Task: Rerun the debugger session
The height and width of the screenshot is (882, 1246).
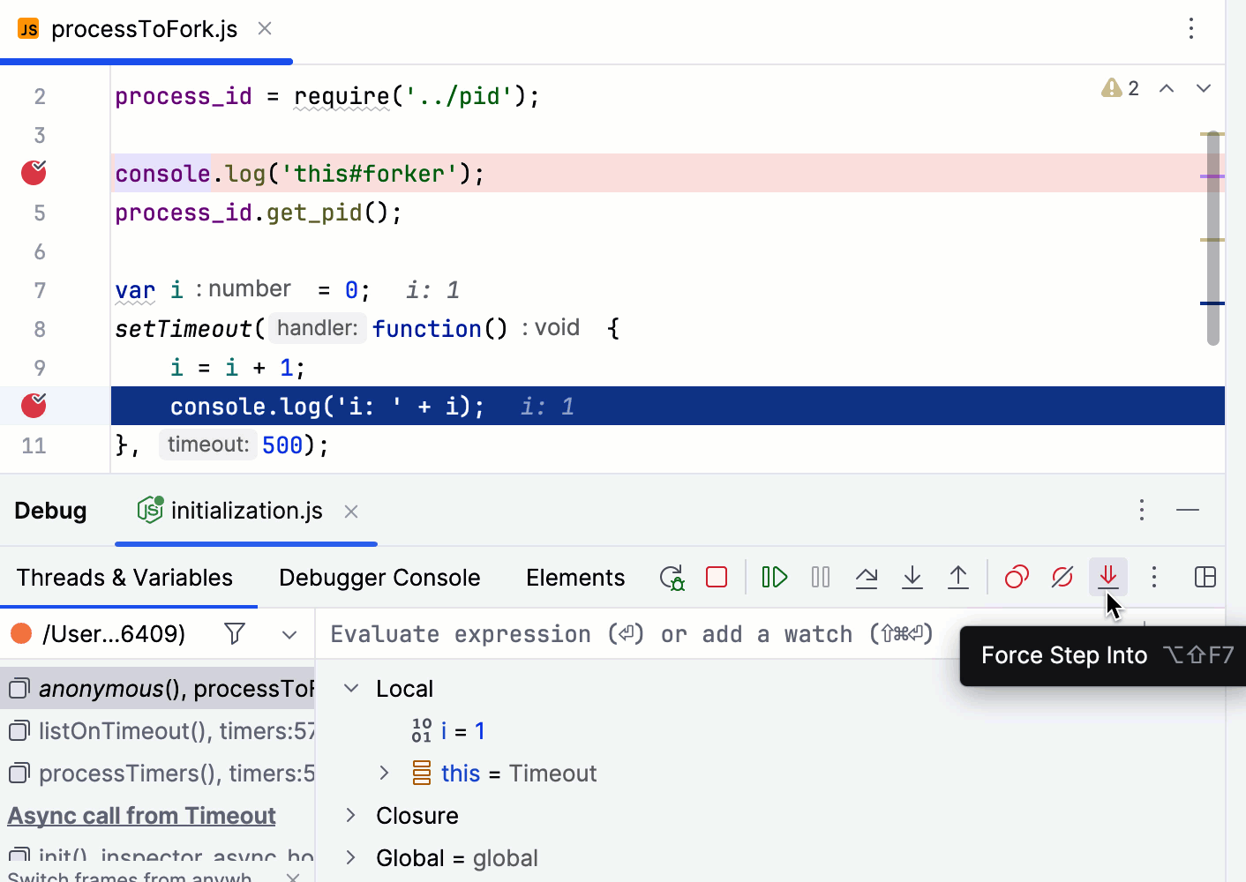Action: point(672,577)
